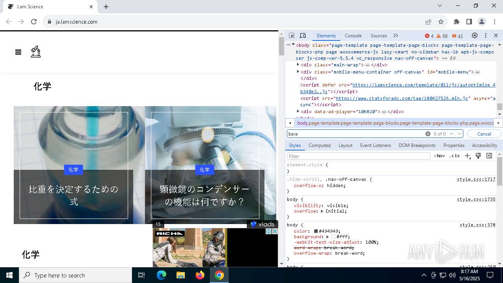Clear the DOM search text
Screen dimensions: 503x283
coord(428,134)
